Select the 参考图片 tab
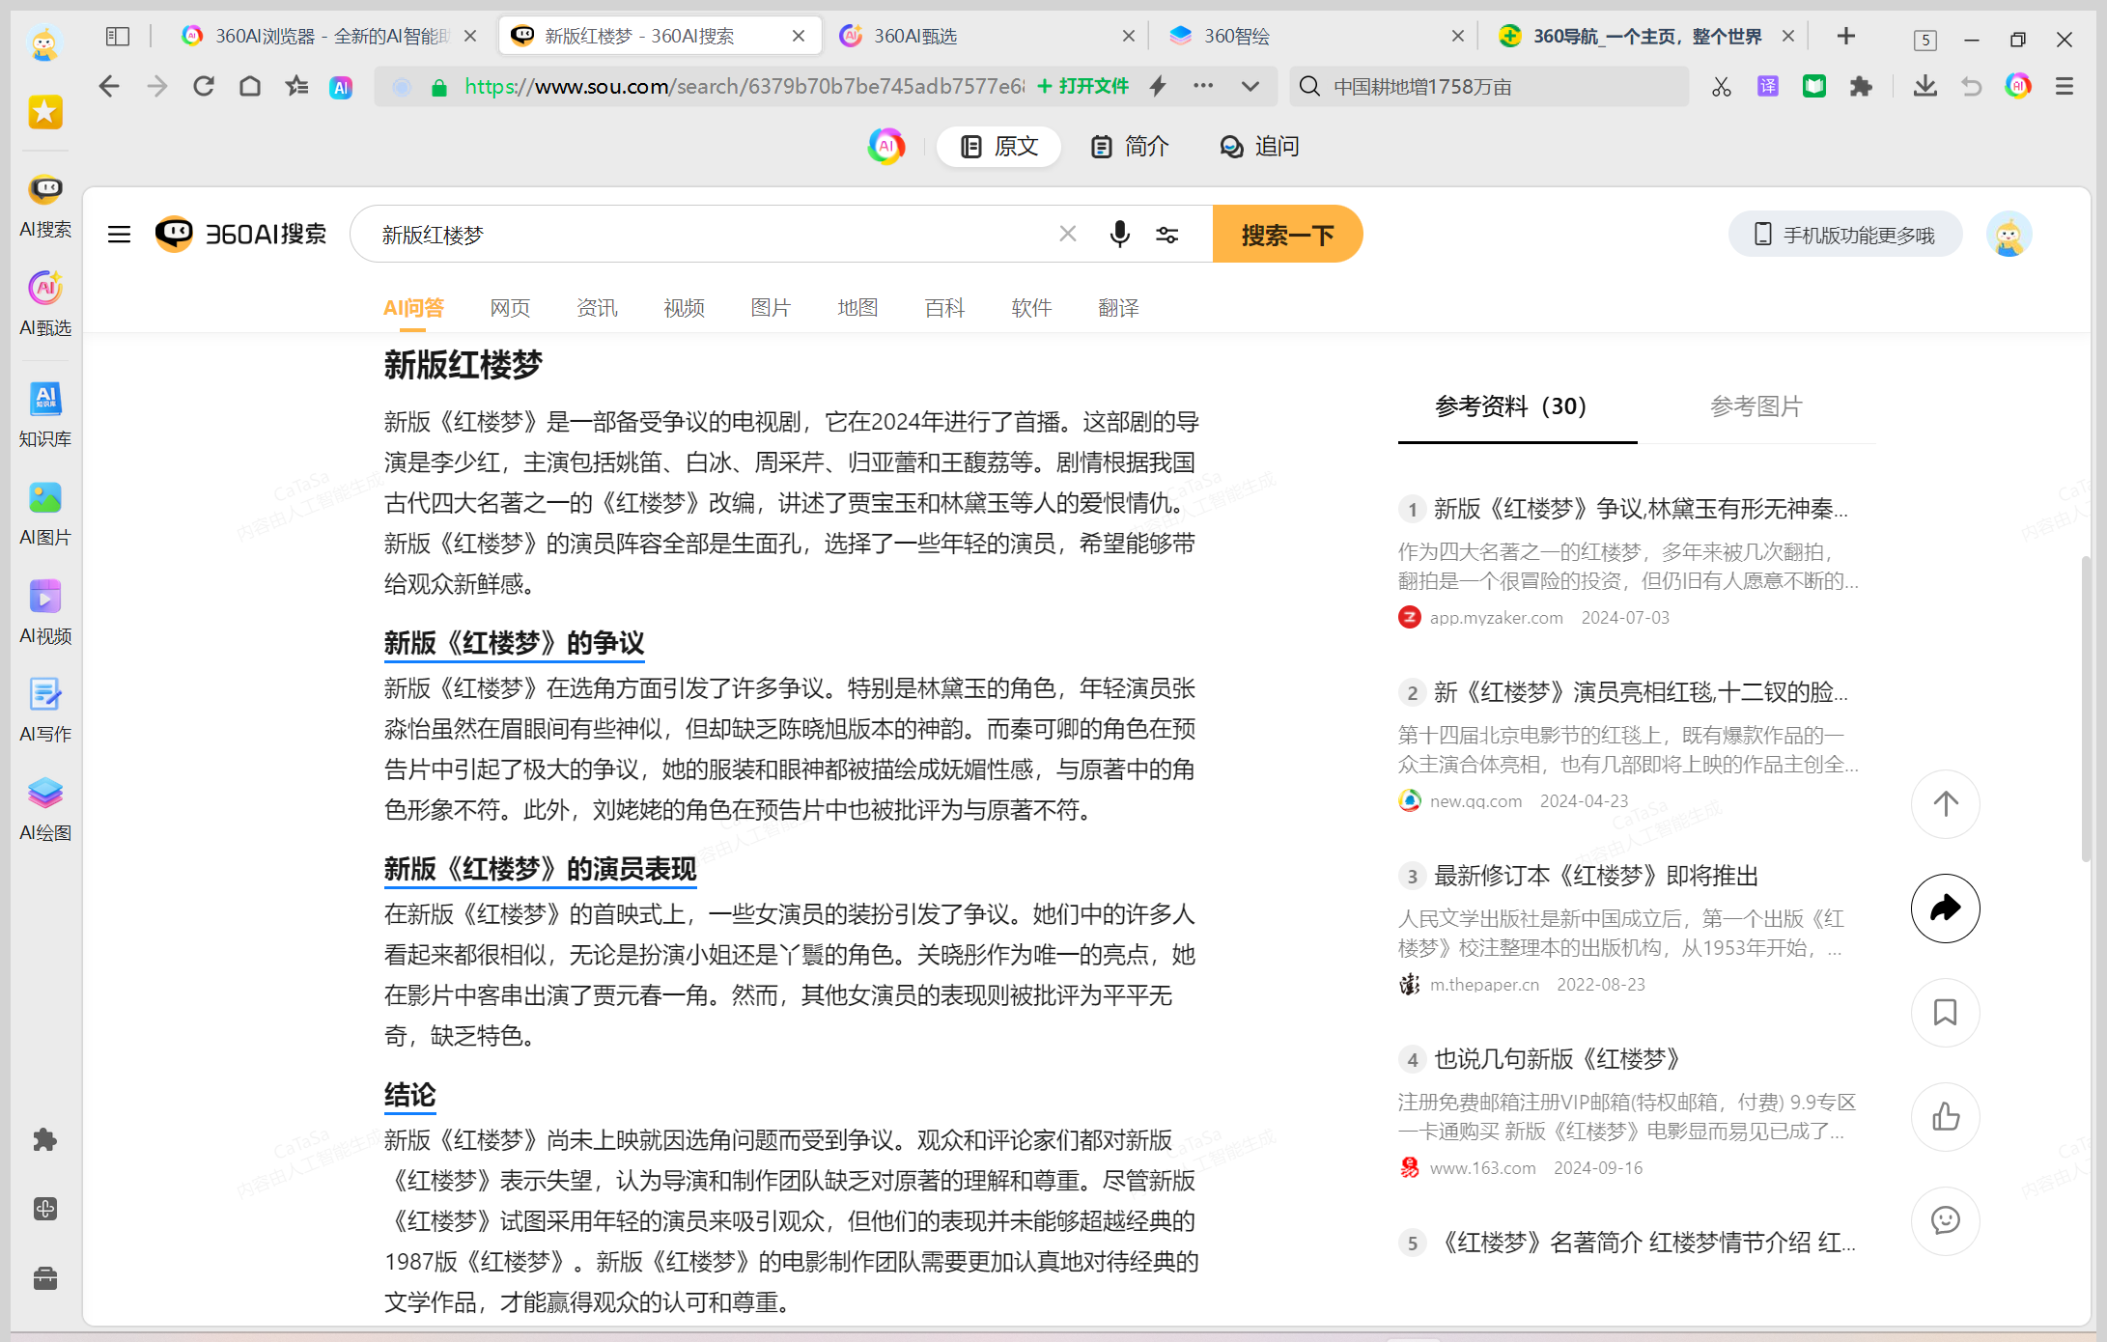This screenshot has height=1342, width=2107. 1756,406
